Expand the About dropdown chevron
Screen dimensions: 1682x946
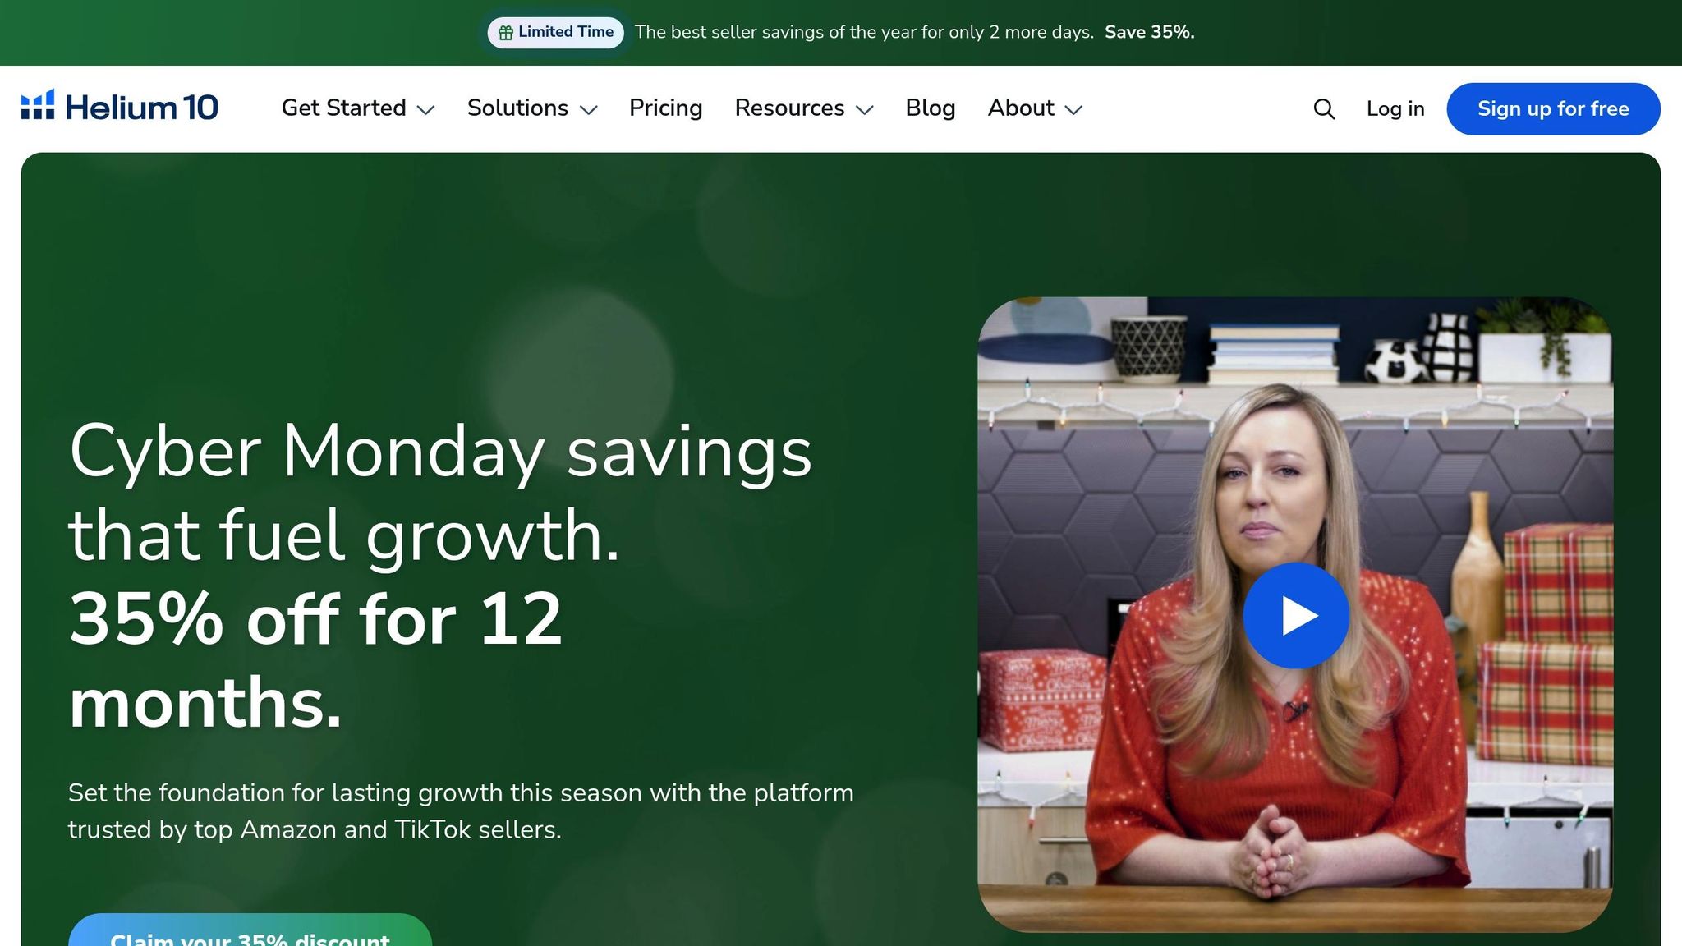pyautogui.click(x=1073, y=110)
